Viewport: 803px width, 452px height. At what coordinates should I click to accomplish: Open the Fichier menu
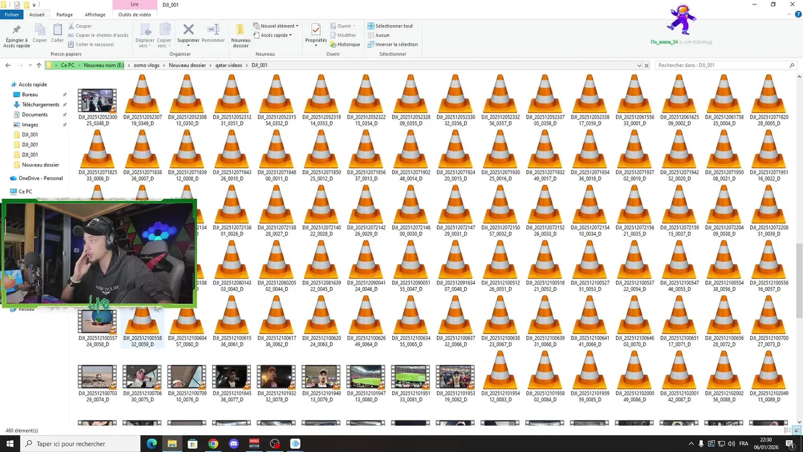click(x=12, y=14)
